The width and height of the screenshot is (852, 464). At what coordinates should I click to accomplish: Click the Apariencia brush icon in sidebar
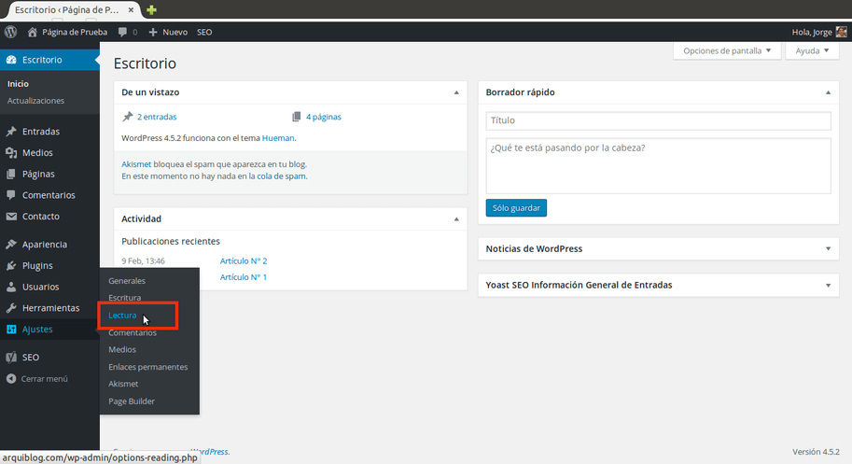click(11, 245)
